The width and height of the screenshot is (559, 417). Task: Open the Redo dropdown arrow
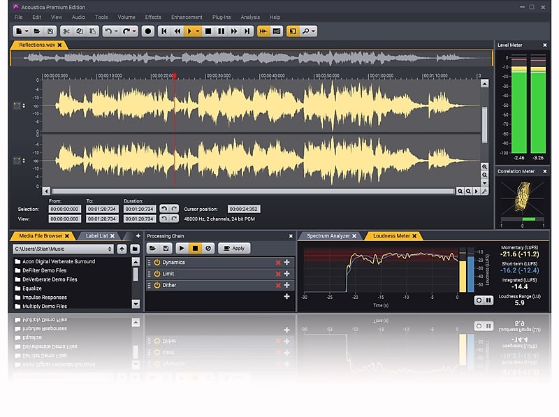pyautogui.click(x=135, y=31)
